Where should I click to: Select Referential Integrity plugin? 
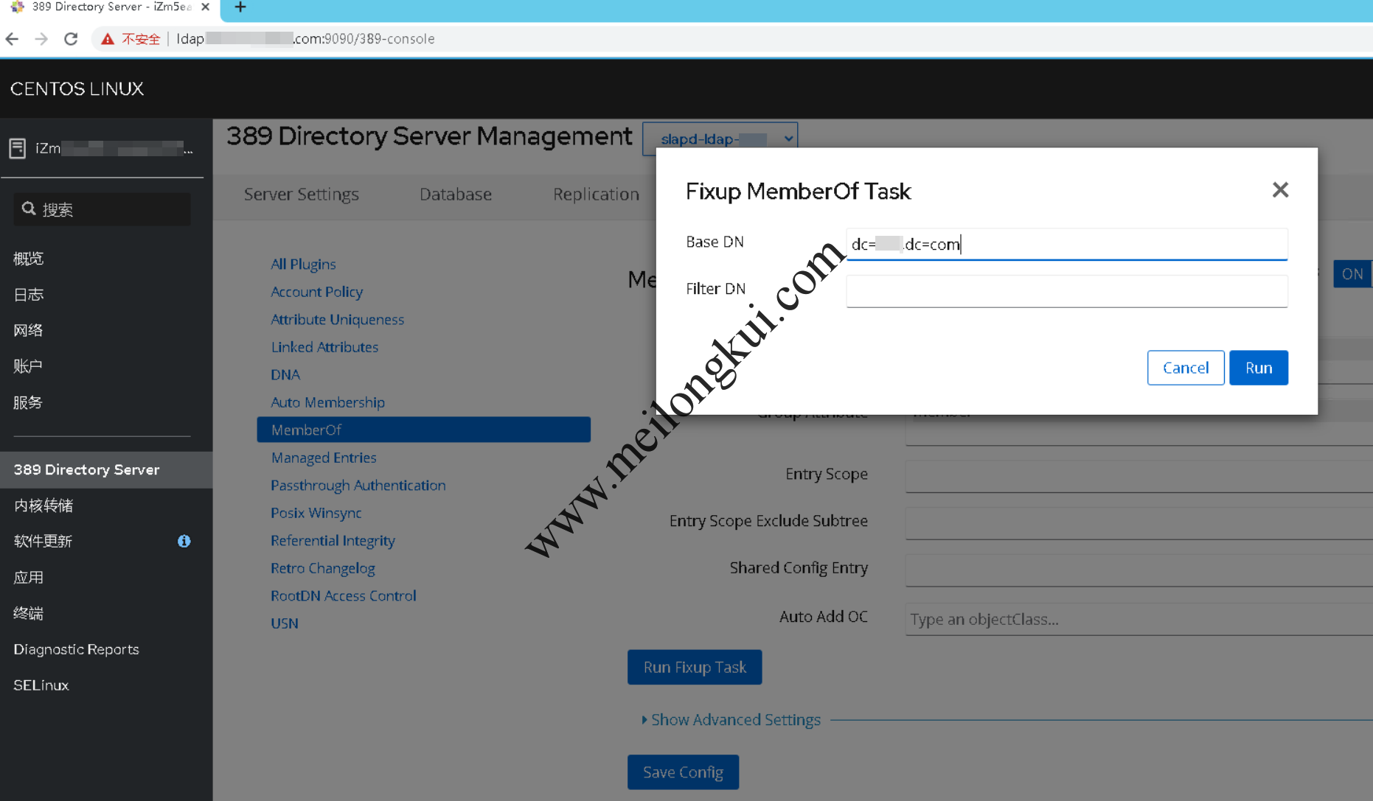pyautogui.click(x=333, y=540)
